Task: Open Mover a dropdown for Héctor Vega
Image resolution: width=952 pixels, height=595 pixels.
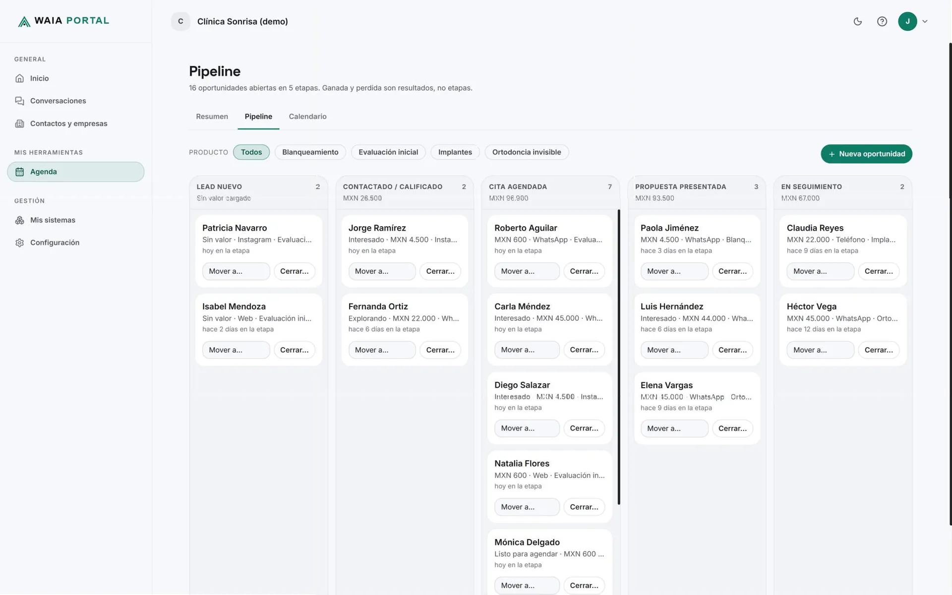Action: 821,350
